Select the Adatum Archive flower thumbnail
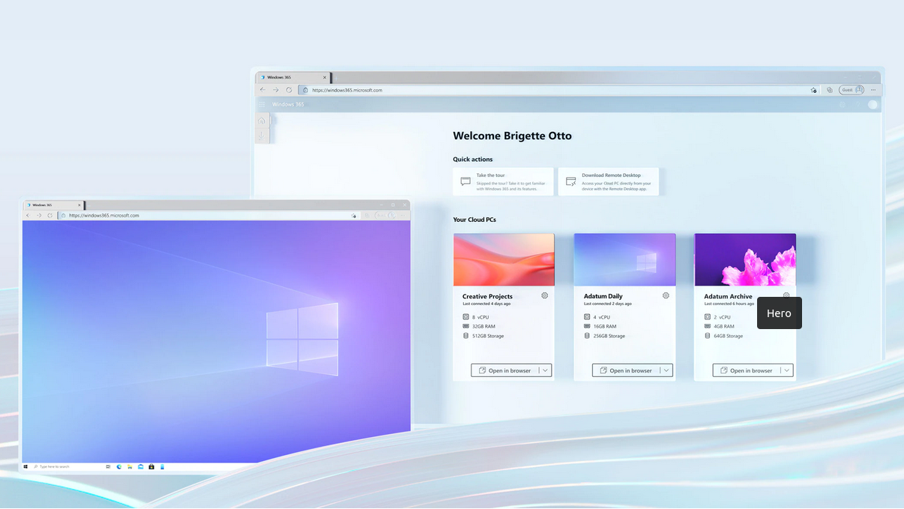Viewport: 904px width, 509px height. coord(745,259)
